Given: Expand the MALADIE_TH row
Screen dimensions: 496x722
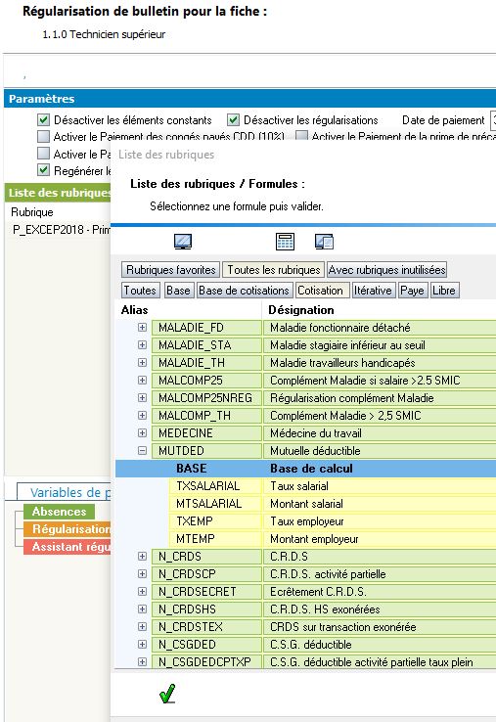Looking at the screenshot, I should pos(142,362).
